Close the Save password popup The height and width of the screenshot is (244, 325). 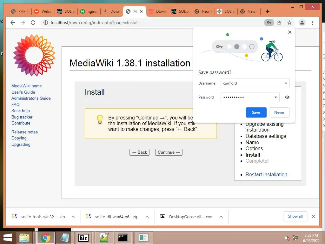pos(290,32)
